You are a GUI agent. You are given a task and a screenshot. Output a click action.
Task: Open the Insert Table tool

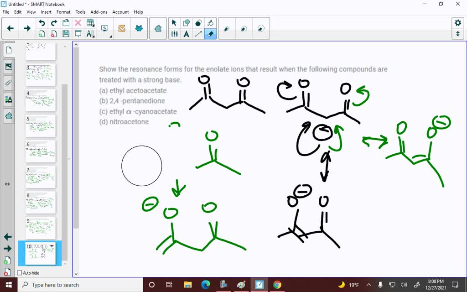(89, 22)
